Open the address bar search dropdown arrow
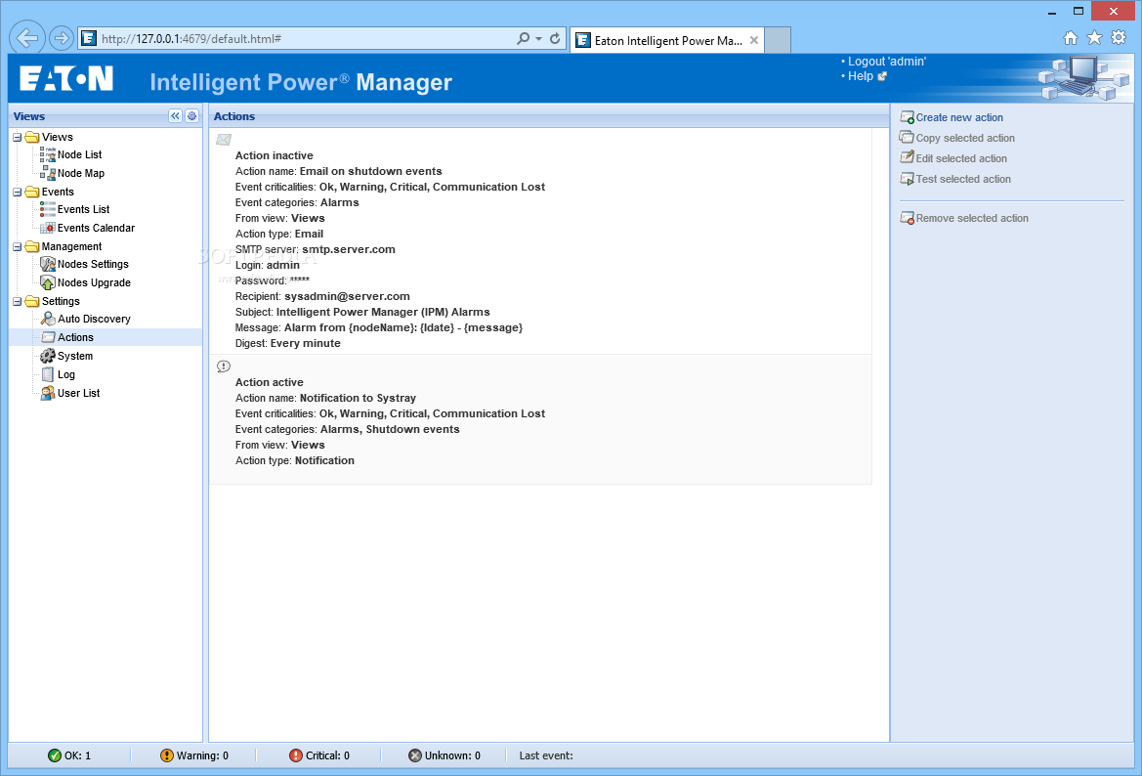Screen dimensions: 1142x776 [x=539, y=39]
